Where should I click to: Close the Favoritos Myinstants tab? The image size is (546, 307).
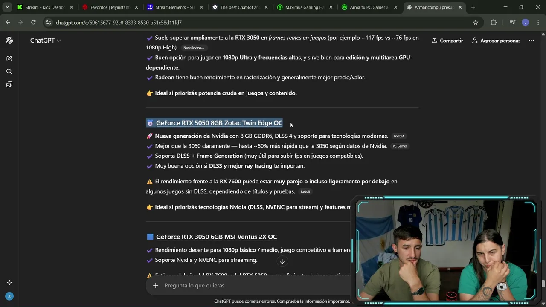[x=136, y=7]
